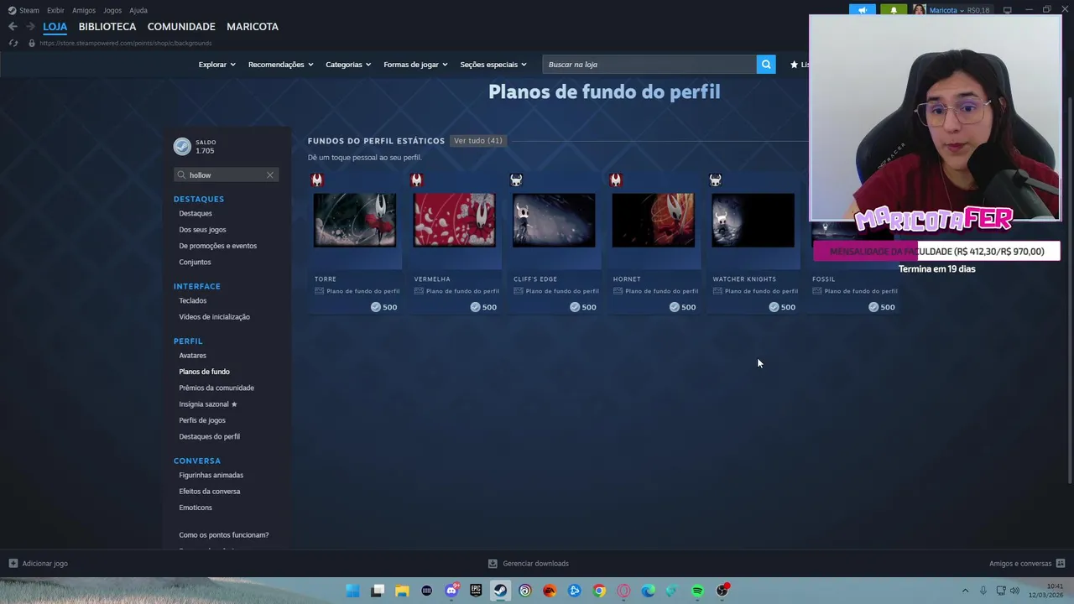This screenshot has height=604, width=1074.
Task: Click the Buscar na loja search field
Action: [649, 65]
